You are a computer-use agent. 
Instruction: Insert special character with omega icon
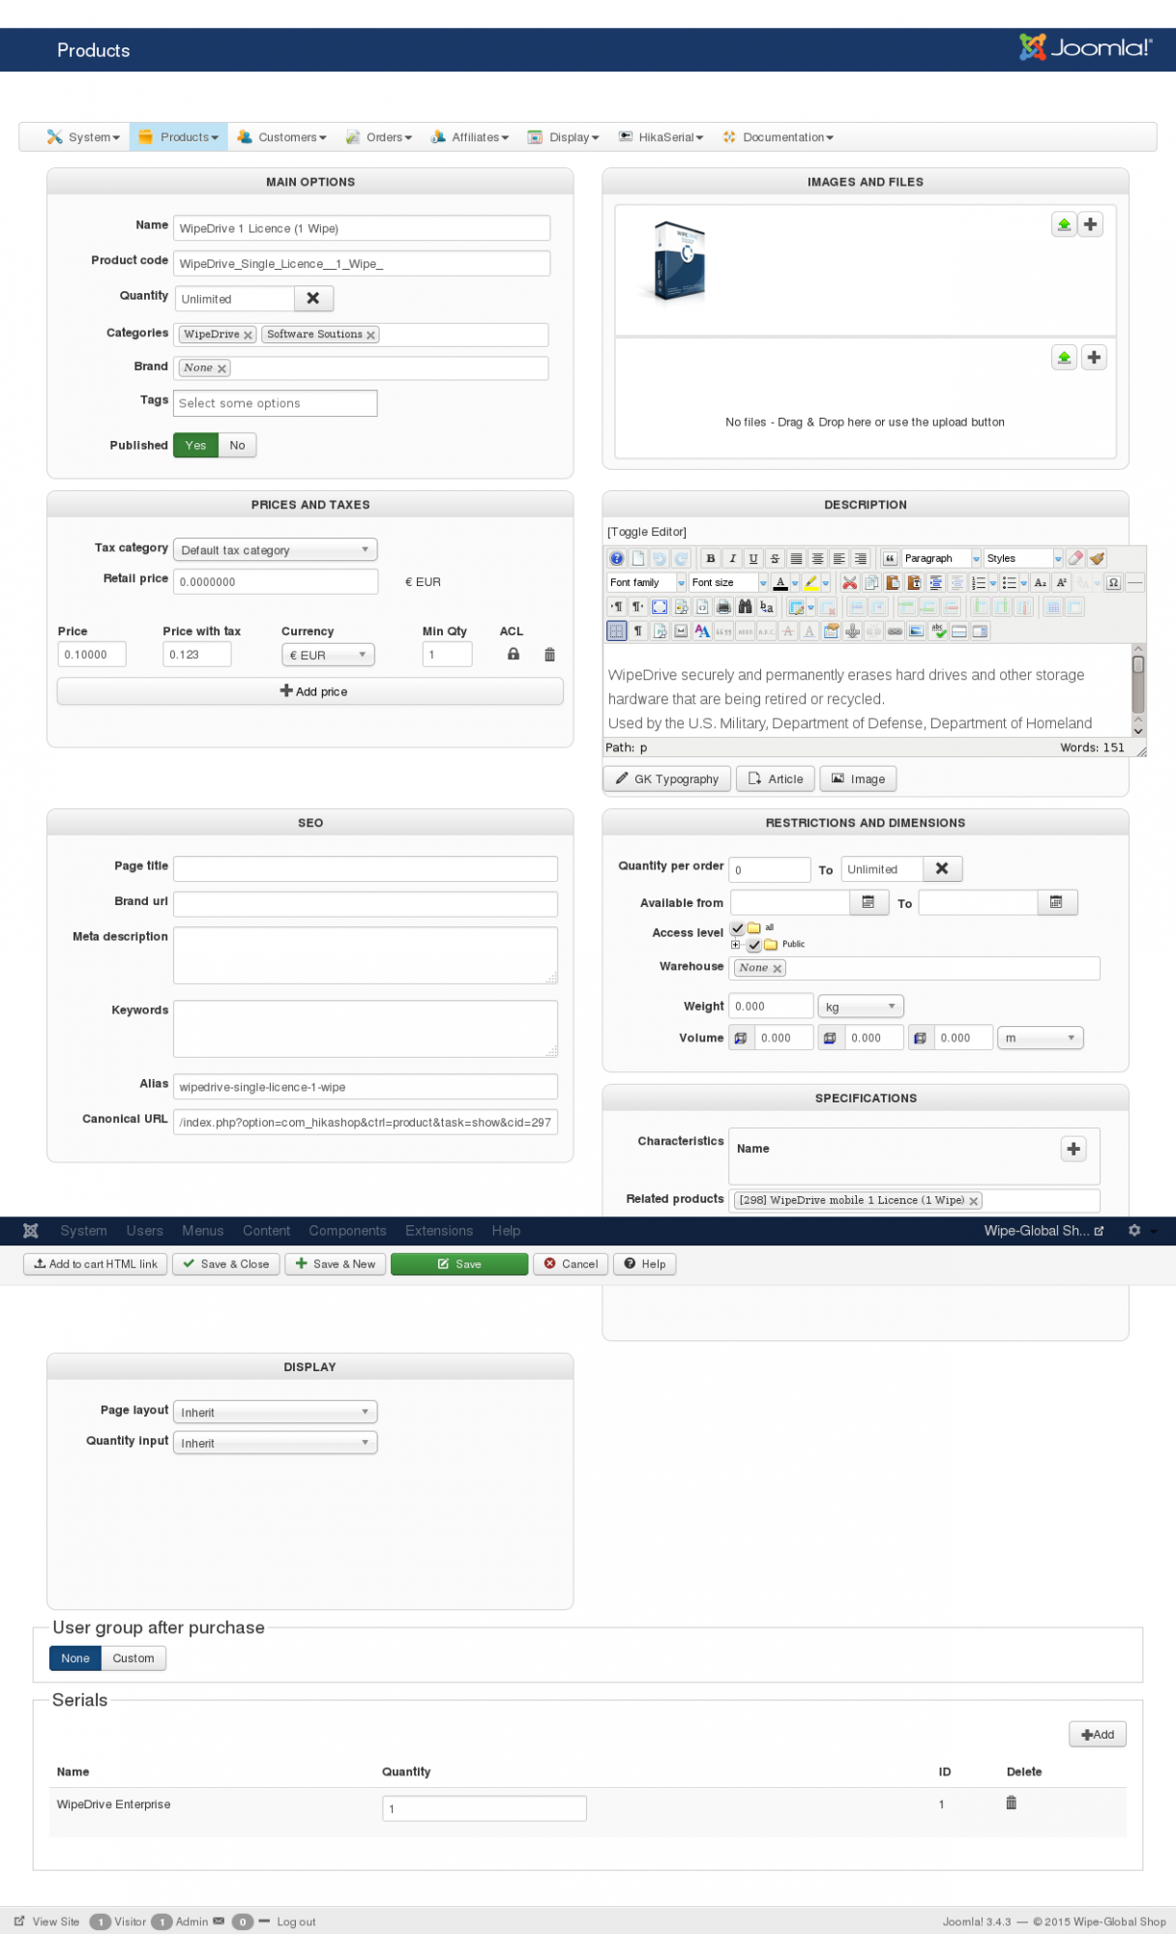tap(1114, 582)
